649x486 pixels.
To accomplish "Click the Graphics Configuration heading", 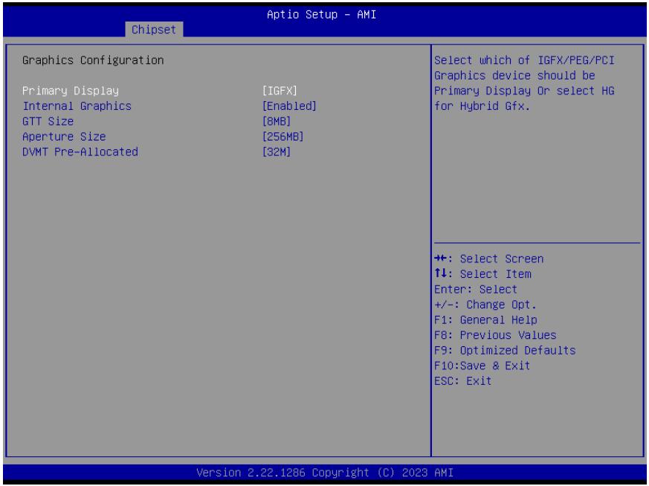I will click(93, 60).
